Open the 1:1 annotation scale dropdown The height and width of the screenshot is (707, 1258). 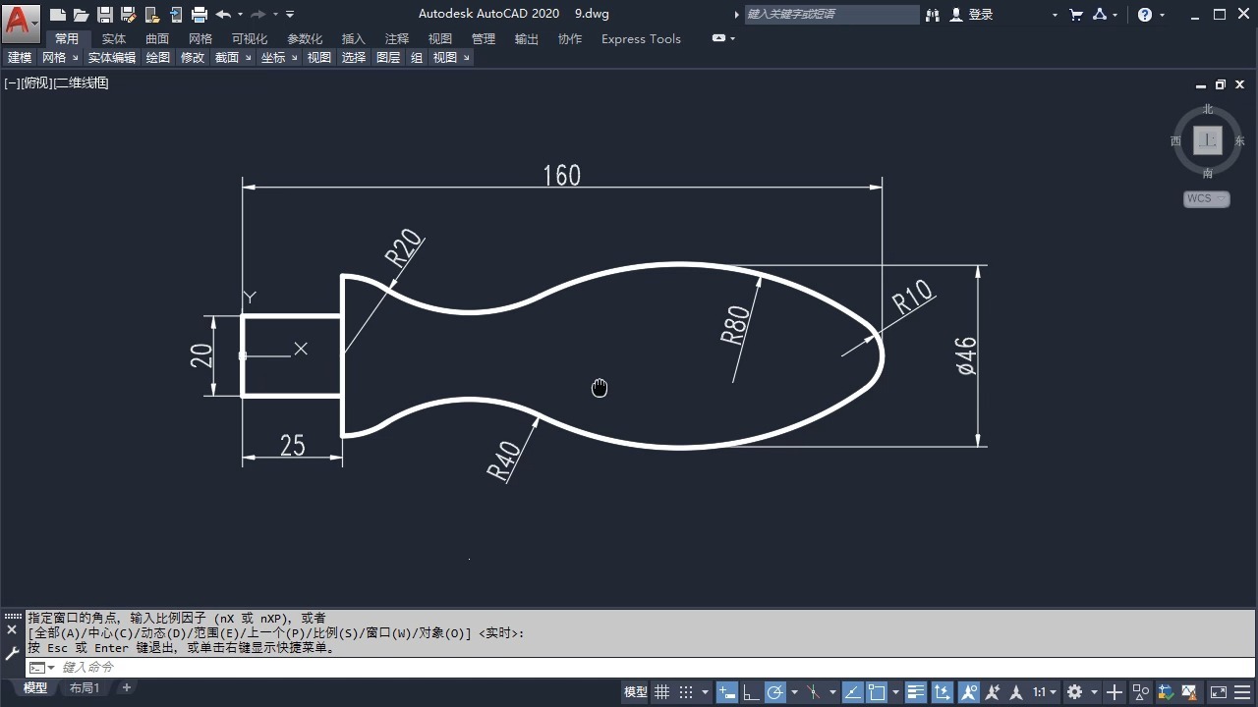tap(1045, 692)
